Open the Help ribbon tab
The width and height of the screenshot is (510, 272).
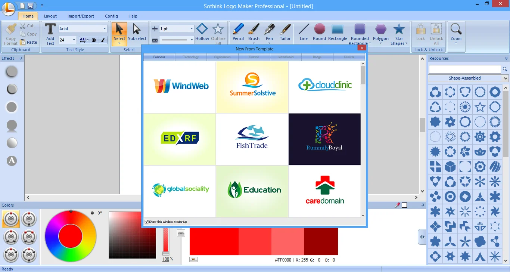click(133, 16)
